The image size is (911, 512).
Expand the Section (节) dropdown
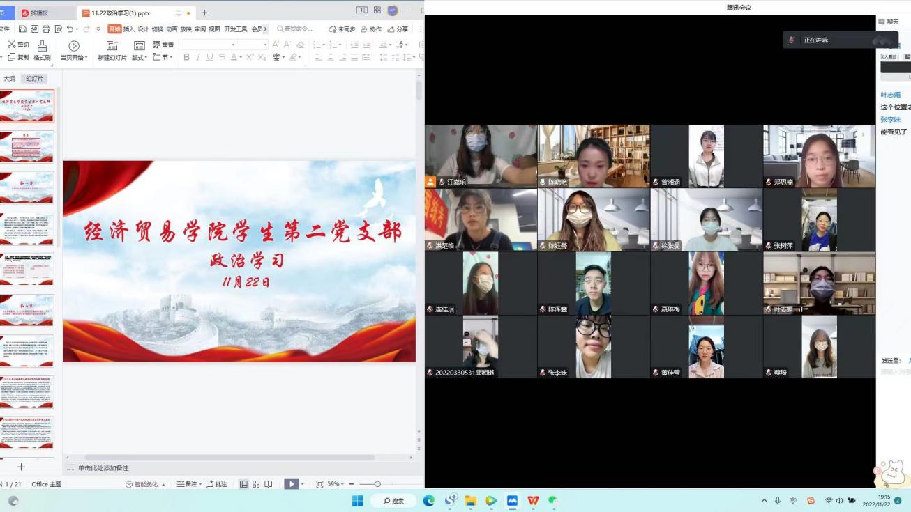[x=163, y=57]
